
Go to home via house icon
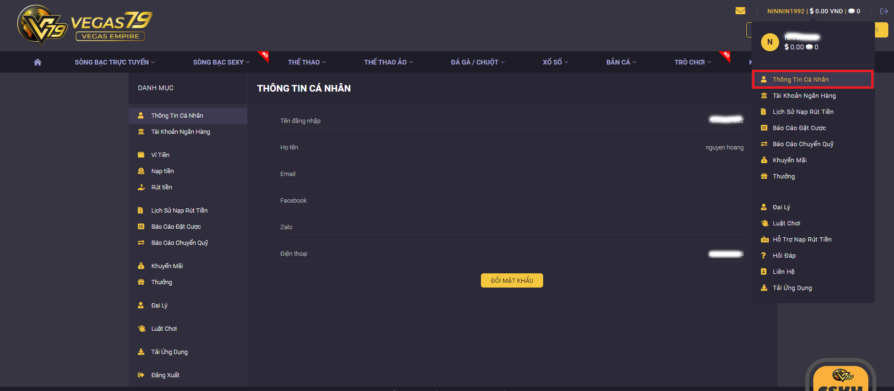38,62
